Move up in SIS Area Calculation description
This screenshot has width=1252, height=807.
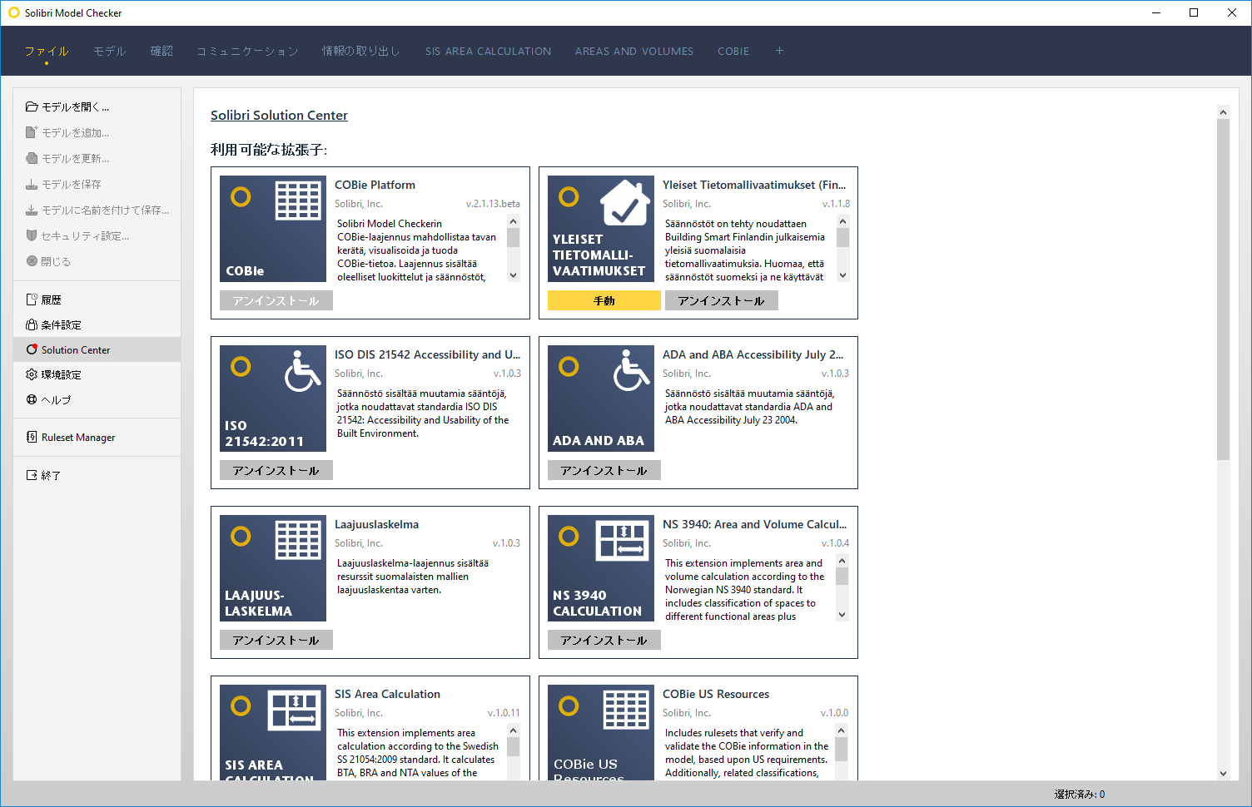[x=513, y=730]
